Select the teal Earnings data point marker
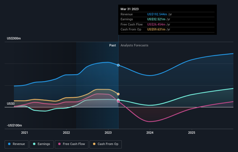 (x=118, y=100)
